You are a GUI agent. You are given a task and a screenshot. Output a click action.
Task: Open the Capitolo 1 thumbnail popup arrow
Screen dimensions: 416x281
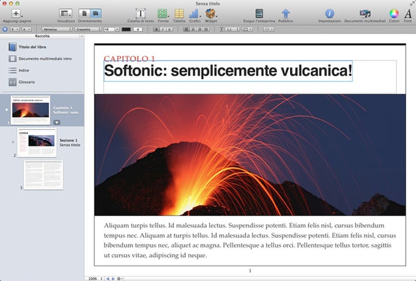[57, 122]
